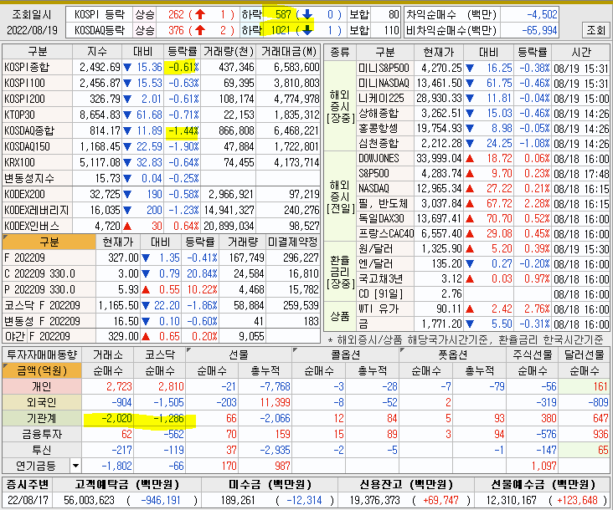Click the 콜옵션 column group header
613x510 pixels.
(x=346, y=354)
